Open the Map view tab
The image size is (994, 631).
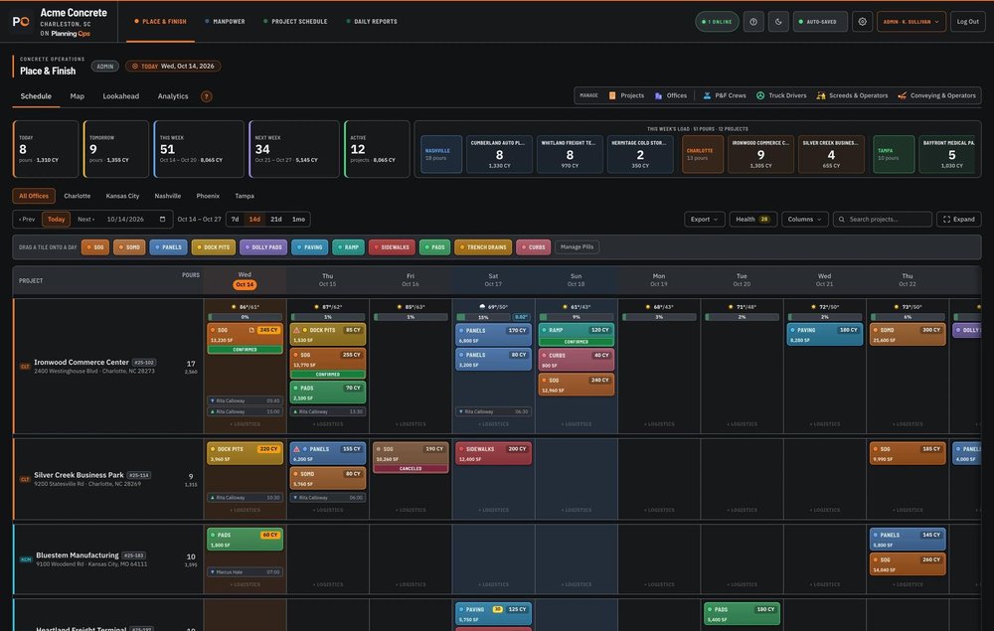[x=77, y=96]
